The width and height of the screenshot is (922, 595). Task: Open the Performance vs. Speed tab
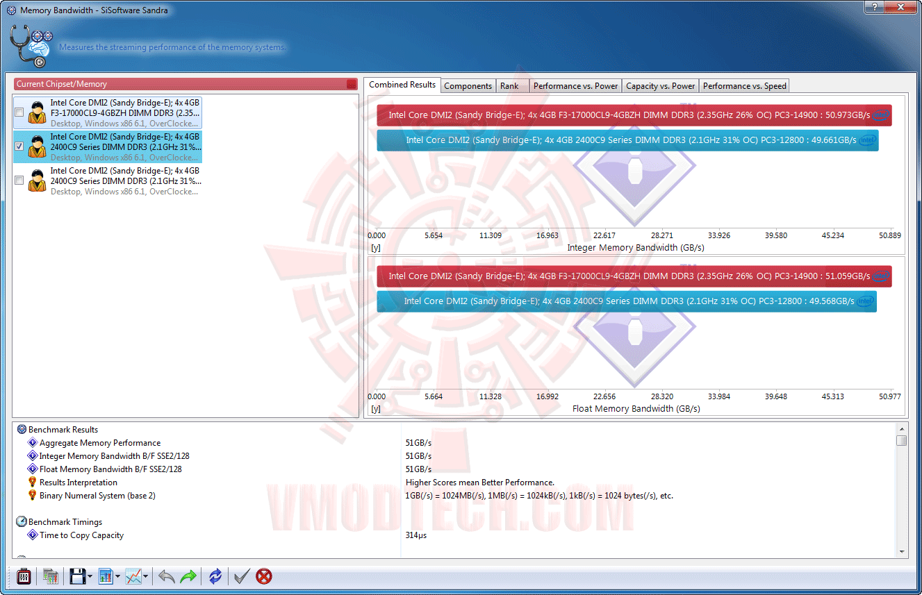point(745,86)
